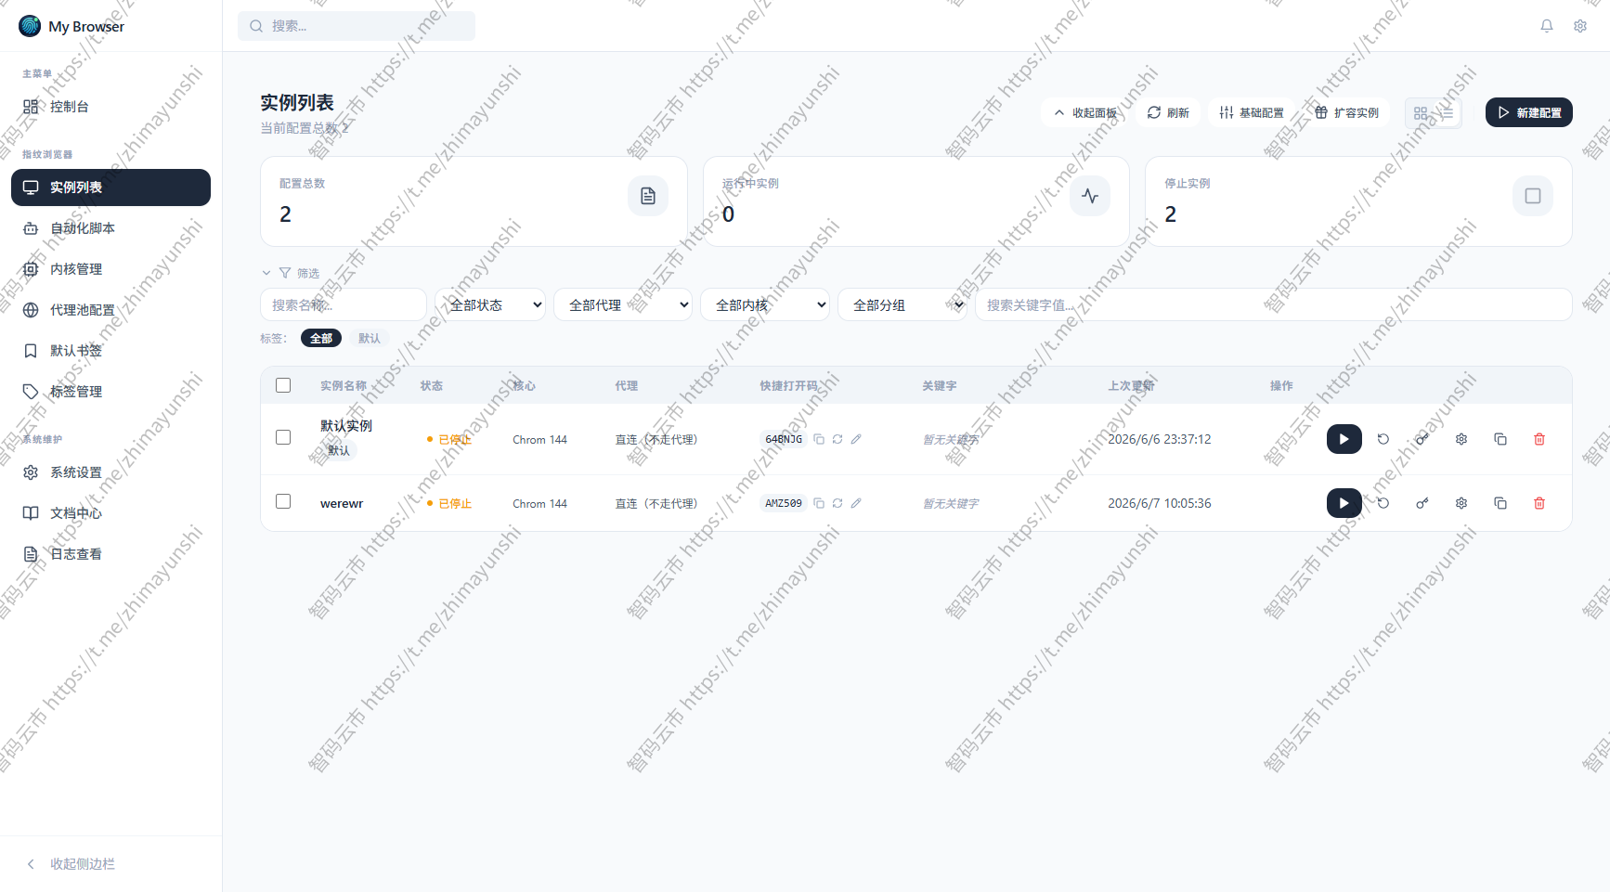Open 默认书签 in the sidebar
Image resolution: width=1610 pixels, height=892 pixels.
point(110,351)
